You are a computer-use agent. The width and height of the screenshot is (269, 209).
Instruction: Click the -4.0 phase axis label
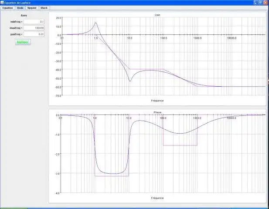[57, 193]
